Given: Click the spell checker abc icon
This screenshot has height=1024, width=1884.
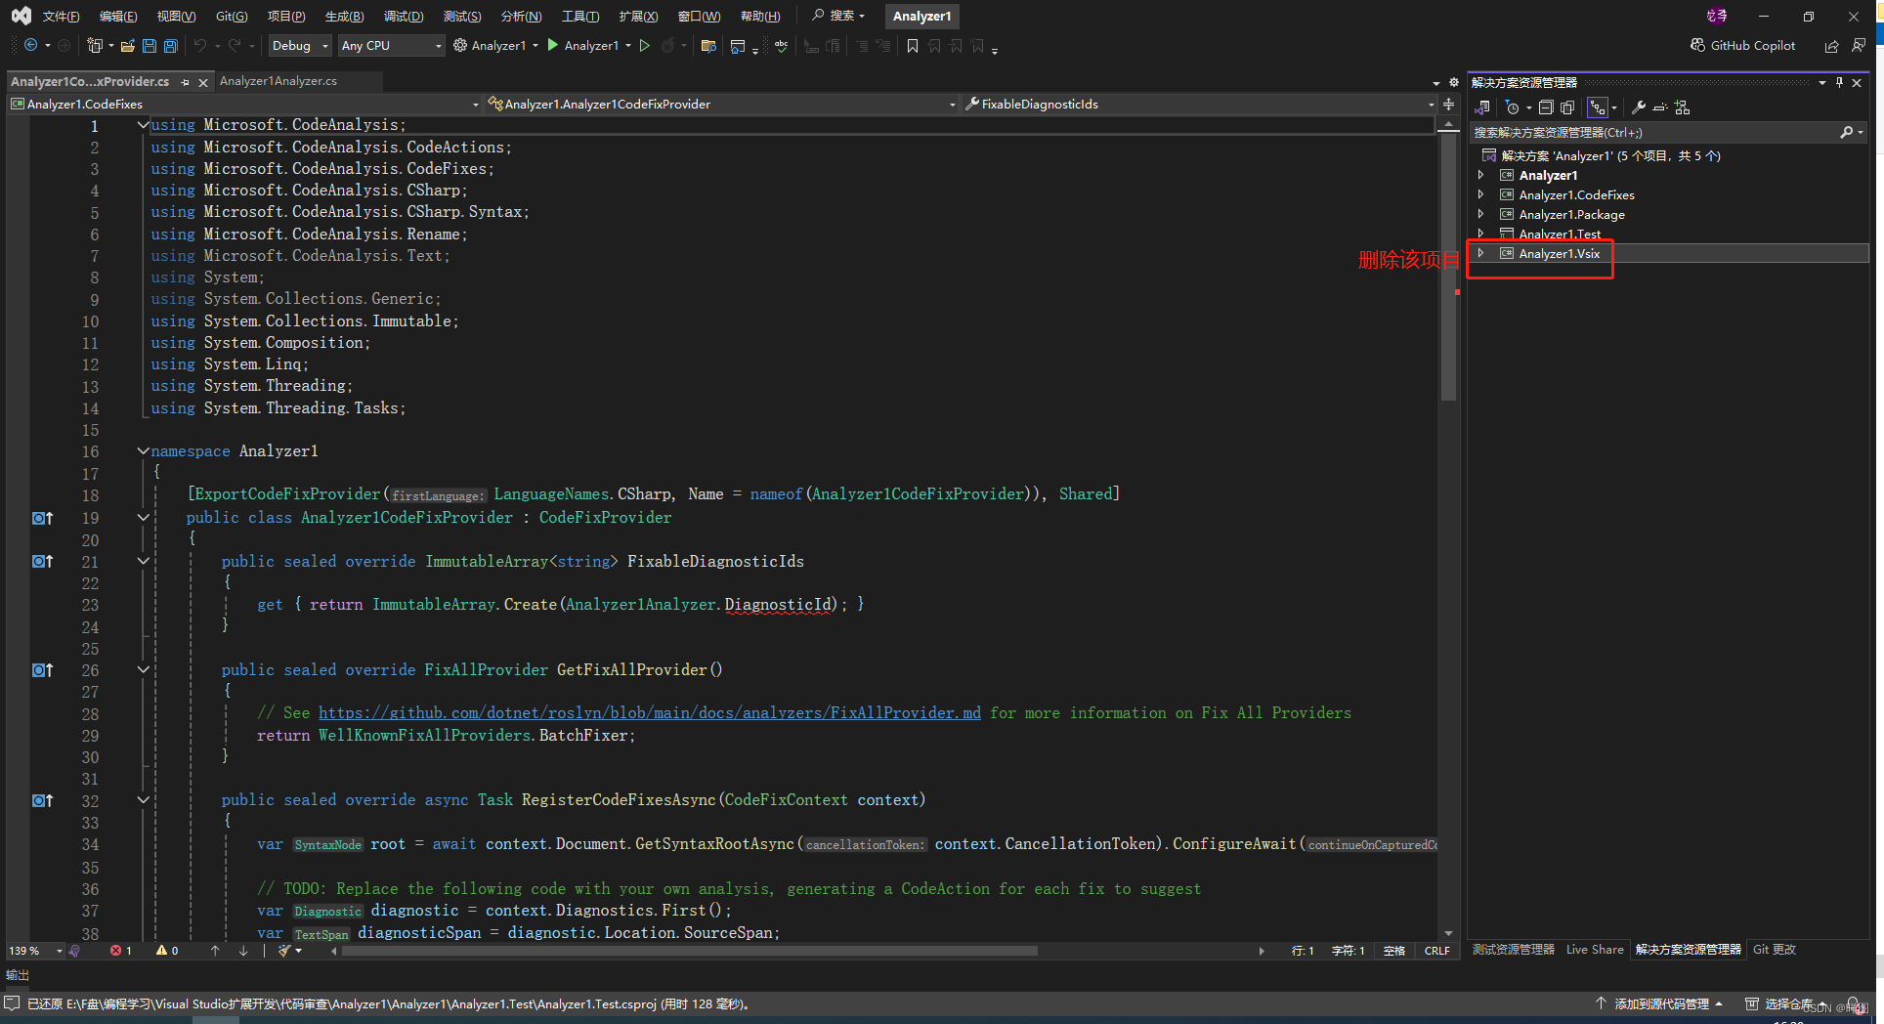Looking at the screenshot, I should point(781,45).
